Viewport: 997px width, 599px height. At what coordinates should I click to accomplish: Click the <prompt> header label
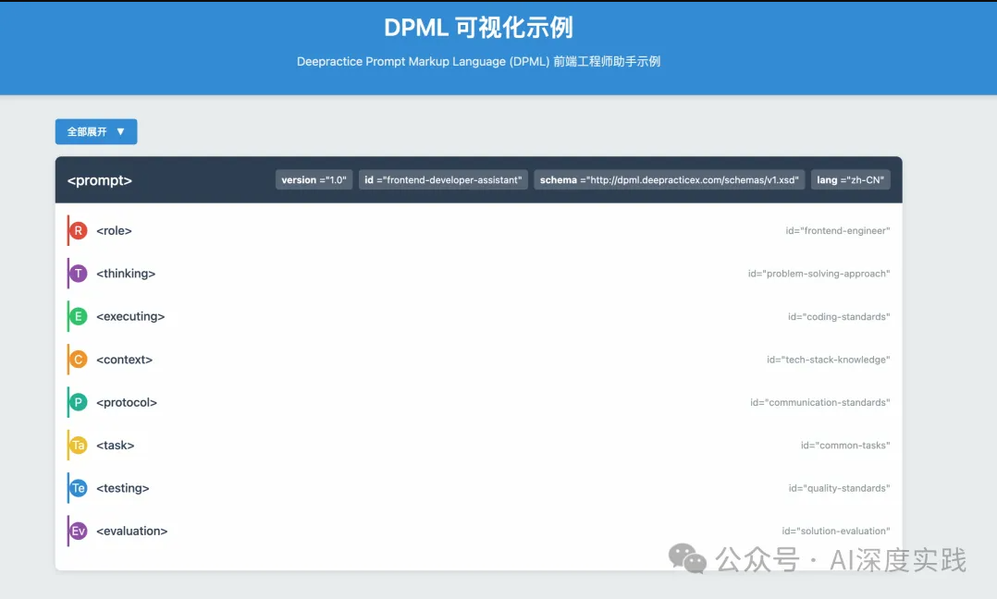[98, 180]
